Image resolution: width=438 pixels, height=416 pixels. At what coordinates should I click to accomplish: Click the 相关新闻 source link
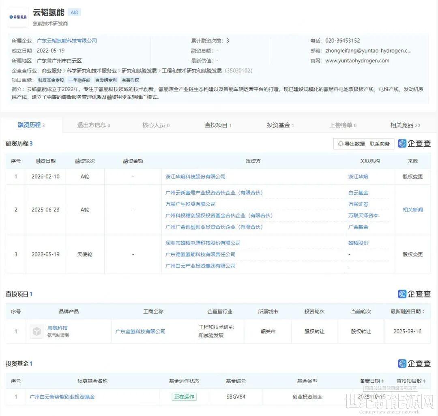(x=412, y=210)
